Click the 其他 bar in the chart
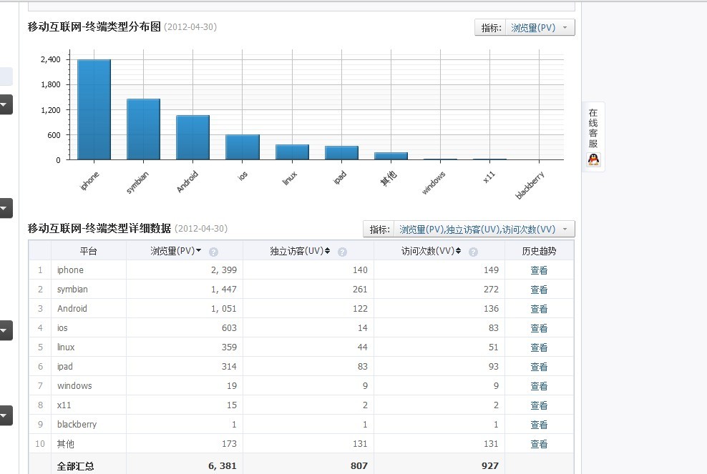The width and height of the screenshot is (707, 474). [x=391, y=156]
